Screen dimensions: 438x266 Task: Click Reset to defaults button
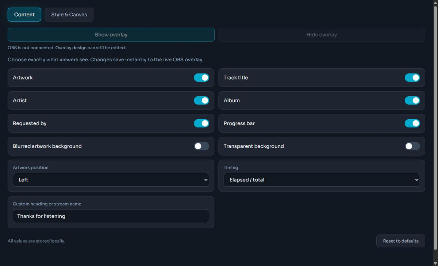point(401,241)
